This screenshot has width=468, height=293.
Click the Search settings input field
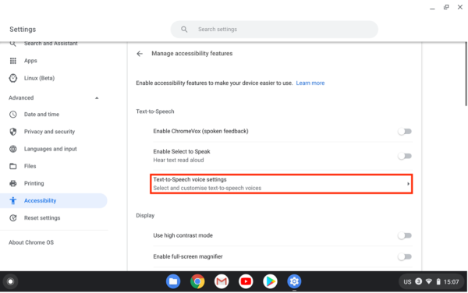[275, 29]
